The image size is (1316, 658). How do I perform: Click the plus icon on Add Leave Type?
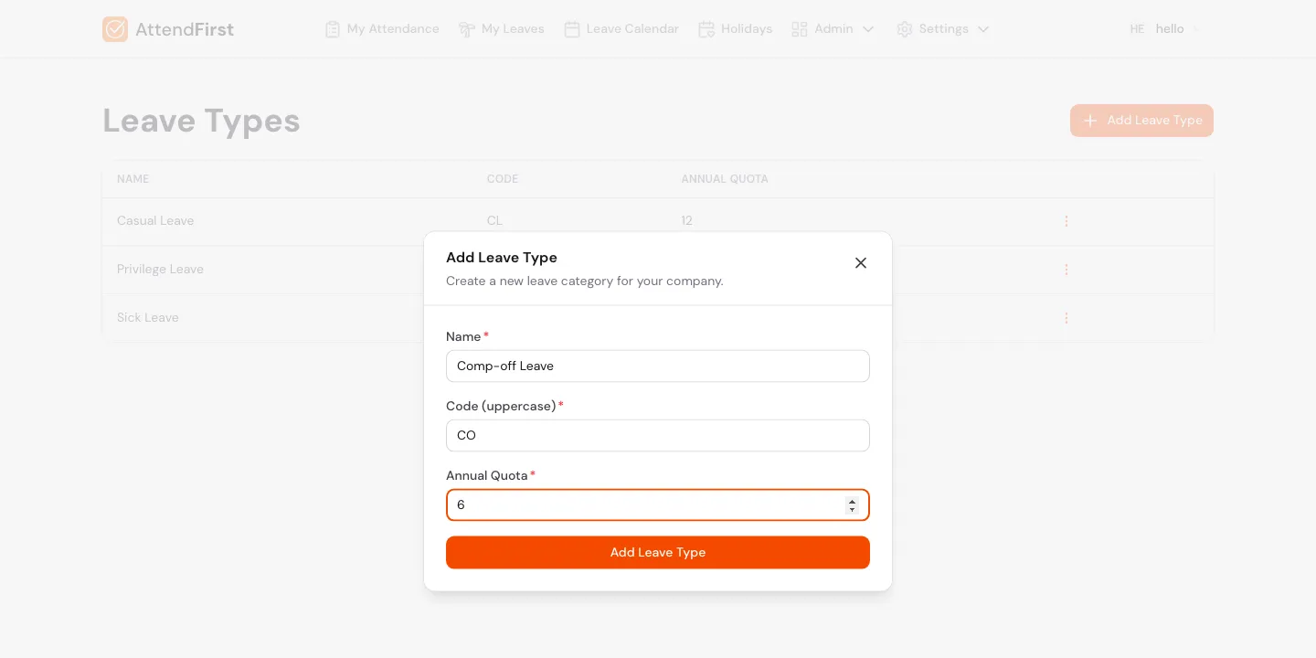[x=1089, y=120]
